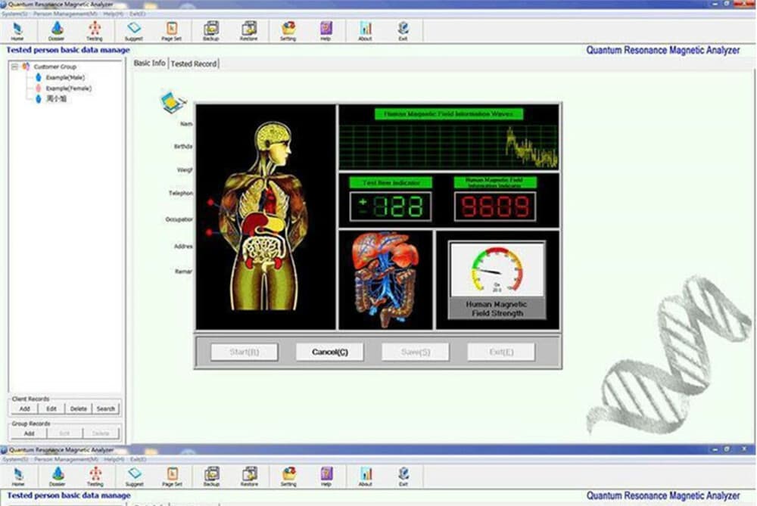The width and height of the screenshot is (757, 506).
Task: Open Home in the upper window toolbar
Action: pyautogui.click(x=17, y=31)
